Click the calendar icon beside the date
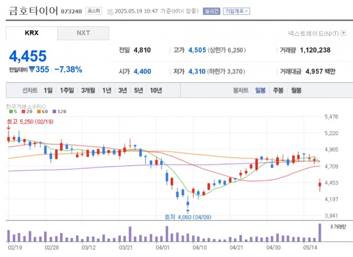 click(110, 11)
